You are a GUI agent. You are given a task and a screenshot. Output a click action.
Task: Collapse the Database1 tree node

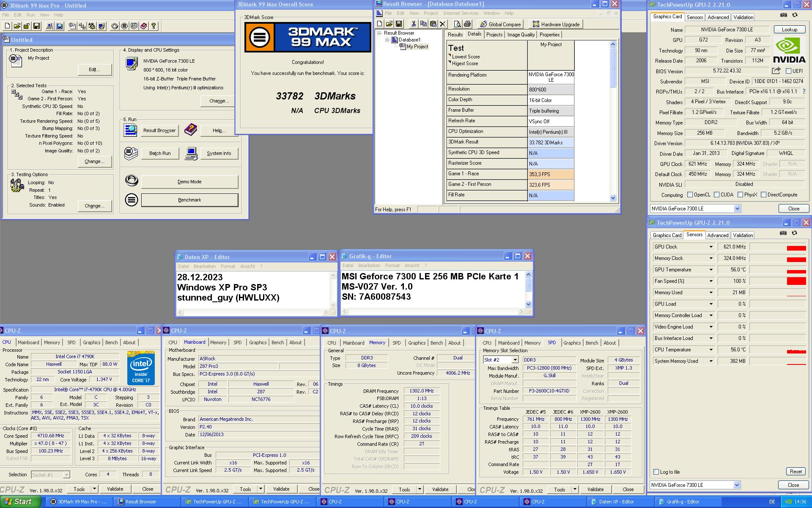tap(387, 40)
